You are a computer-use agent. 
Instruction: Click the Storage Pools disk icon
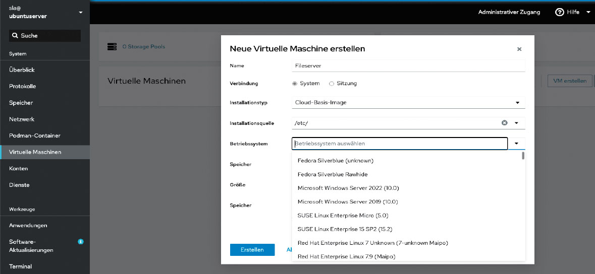(x=112, y=47)
